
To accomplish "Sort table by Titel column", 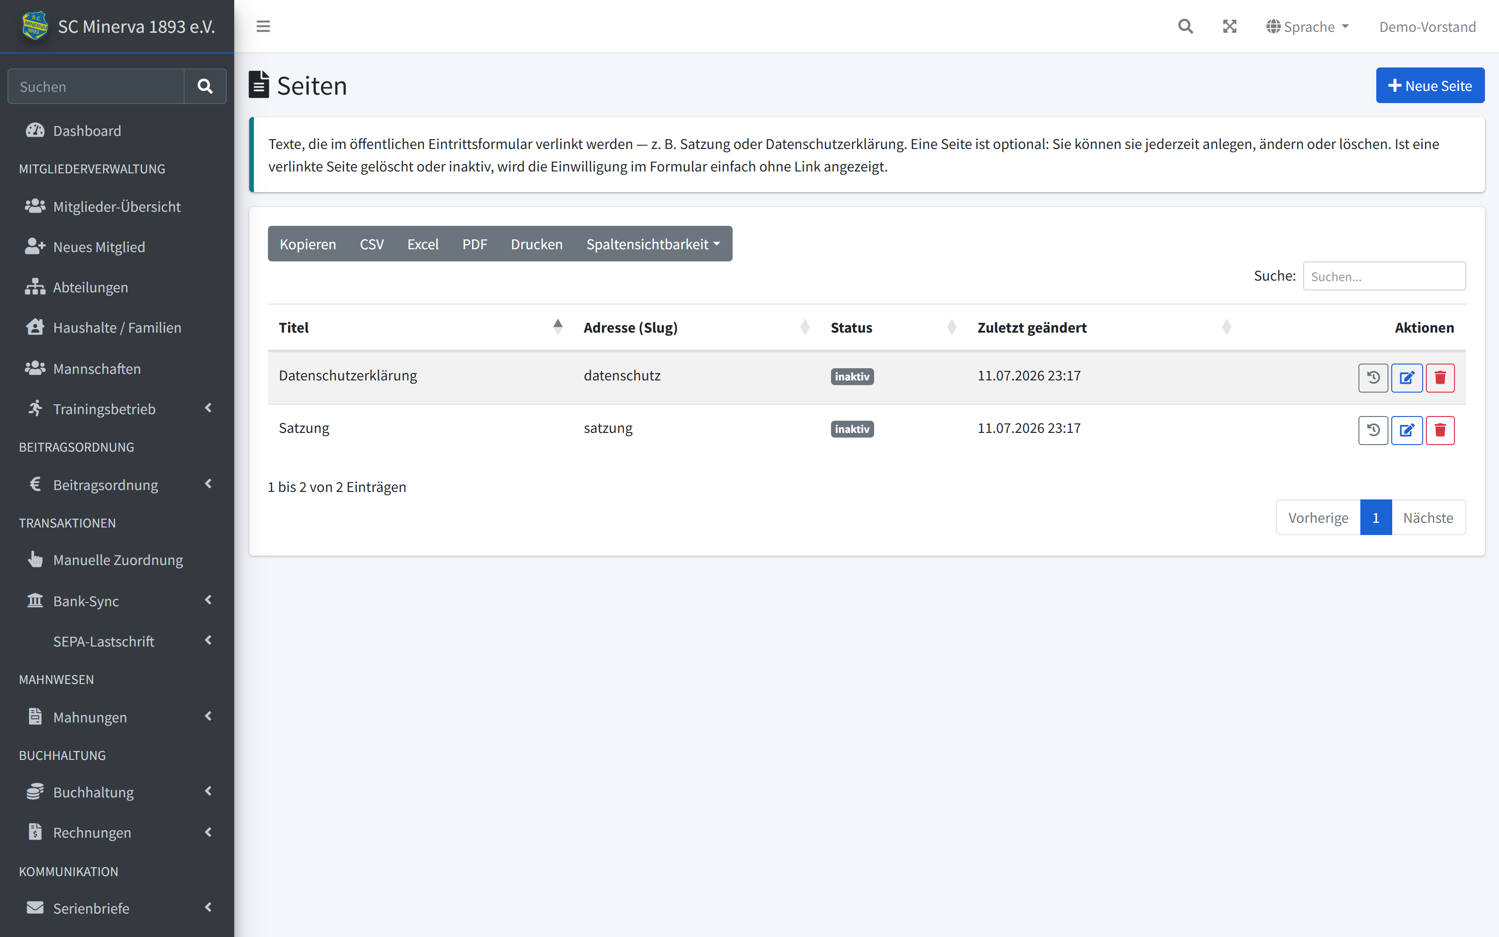I will pyautogui.click(x=420, y=327).
